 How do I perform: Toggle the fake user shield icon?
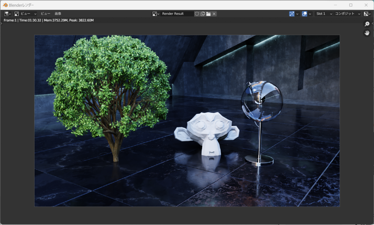point(197,14)
